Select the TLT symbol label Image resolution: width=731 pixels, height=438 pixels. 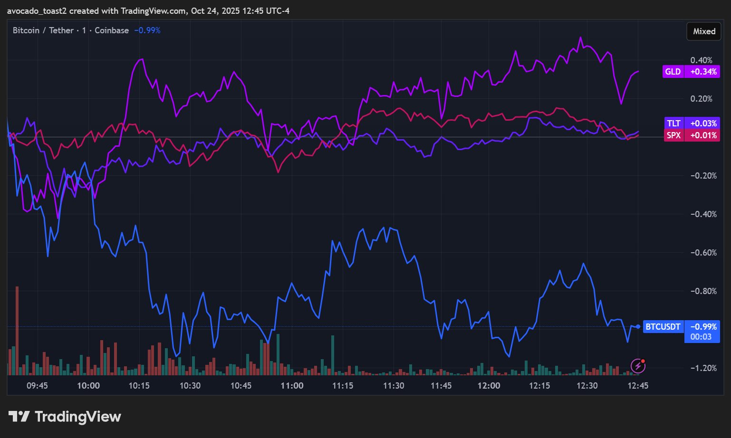click(x=673, y=123)
